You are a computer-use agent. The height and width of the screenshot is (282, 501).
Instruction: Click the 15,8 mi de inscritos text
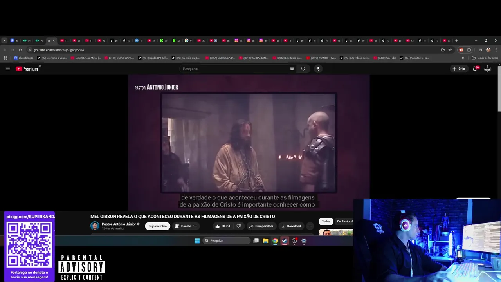pos(113,228)
